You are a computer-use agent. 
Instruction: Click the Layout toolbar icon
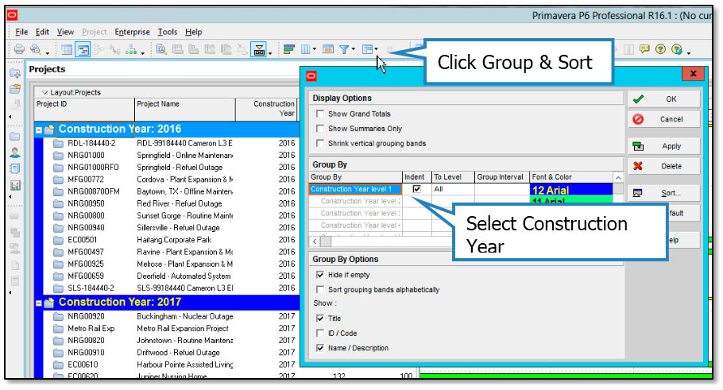(368, 49)
